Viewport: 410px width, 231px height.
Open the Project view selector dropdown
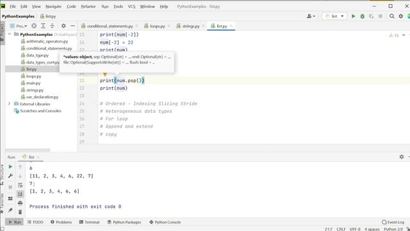click(x=19, y=26)
